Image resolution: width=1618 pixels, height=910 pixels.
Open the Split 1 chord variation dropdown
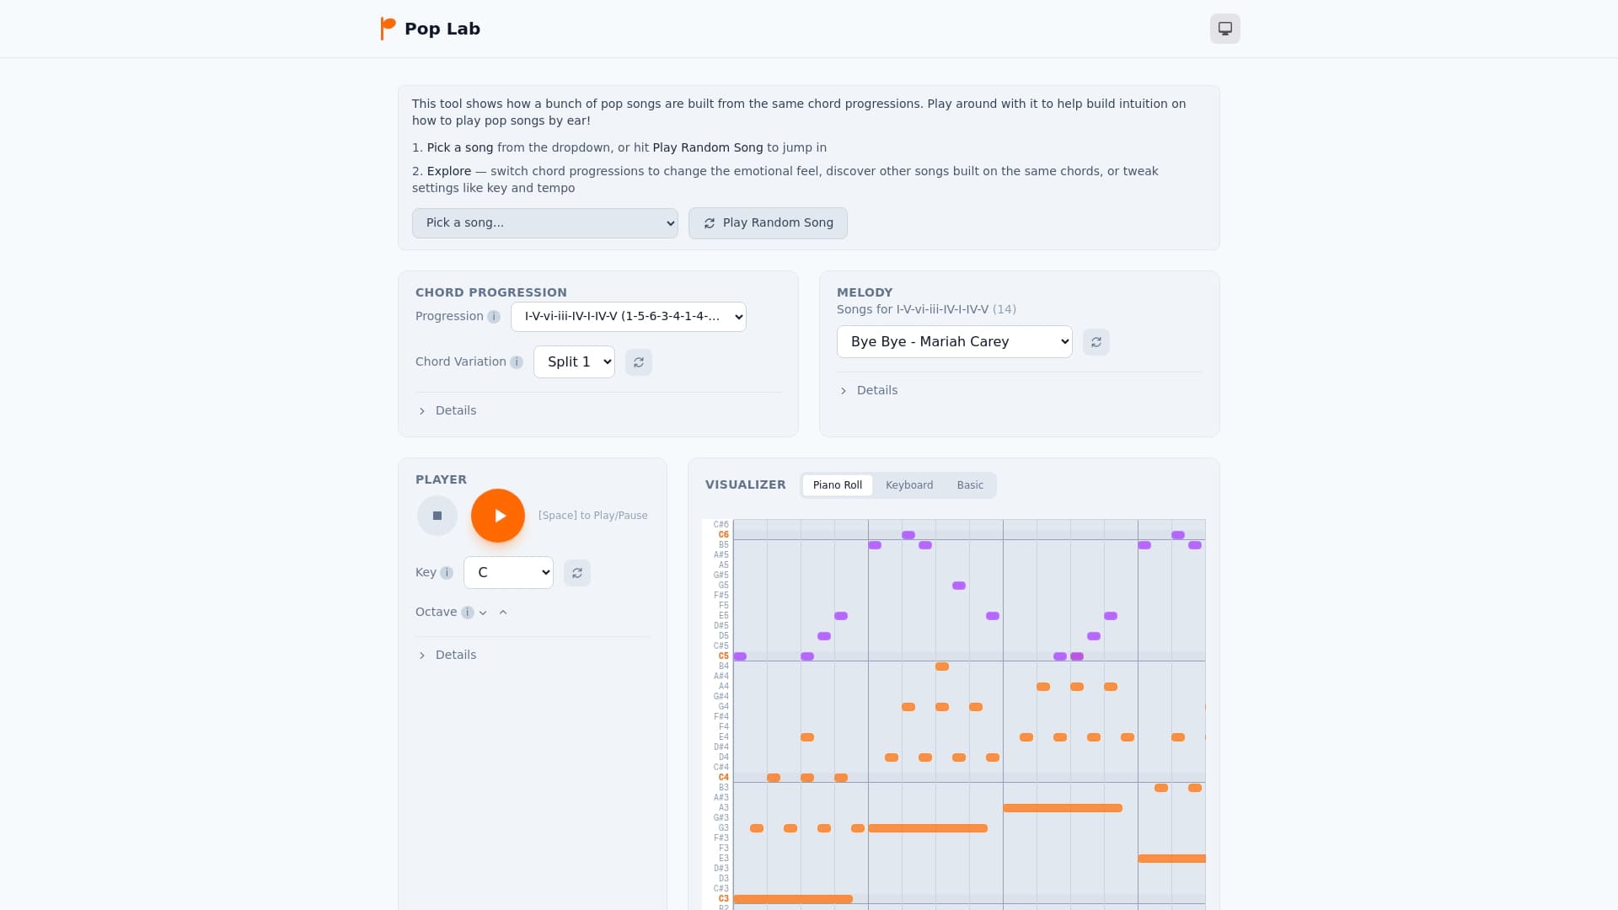pos(574,361)
